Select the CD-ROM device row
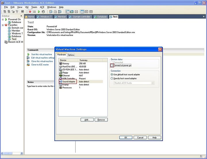The image size is (207, 159). pyautogui.click(x=81, y=70)
